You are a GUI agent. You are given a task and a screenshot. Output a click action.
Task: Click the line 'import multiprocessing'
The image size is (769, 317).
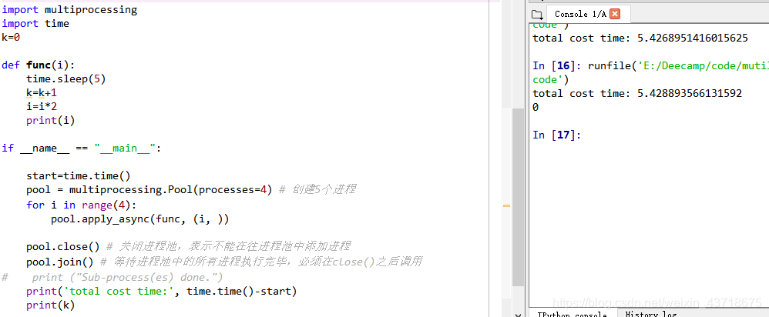pos(69,9)
